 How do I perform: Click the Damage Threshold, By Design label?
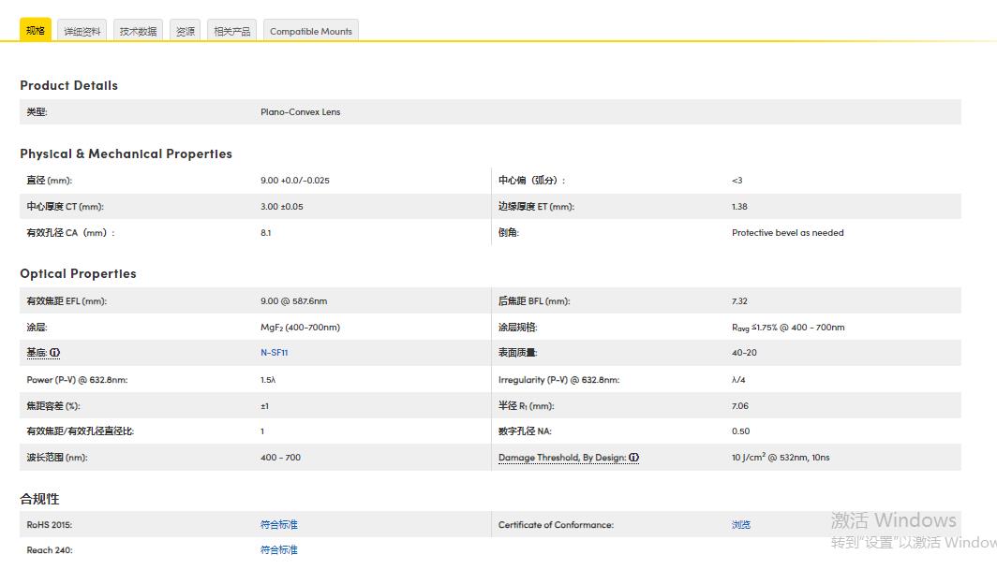[x=562, y=458]
